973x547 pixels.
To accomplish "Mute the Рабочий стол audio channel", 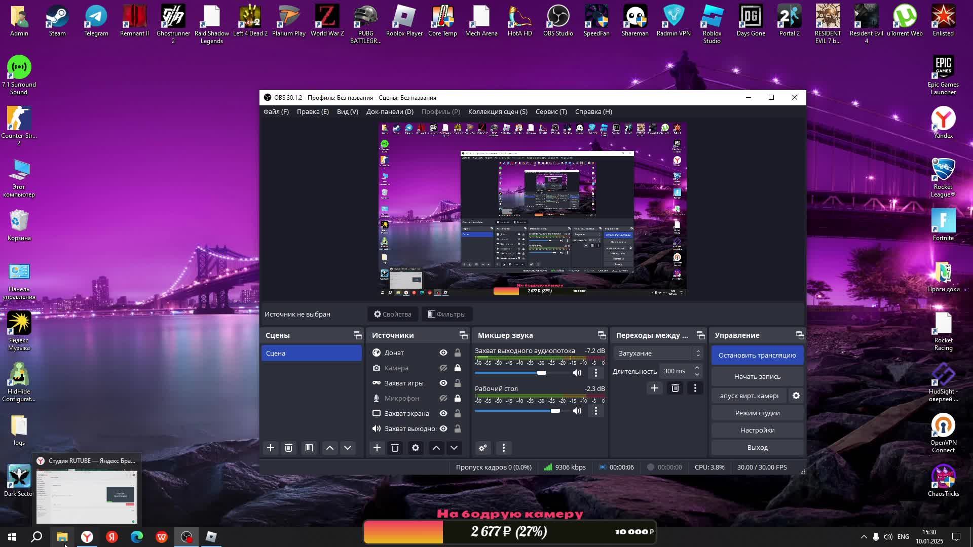I will coord(577,410).
